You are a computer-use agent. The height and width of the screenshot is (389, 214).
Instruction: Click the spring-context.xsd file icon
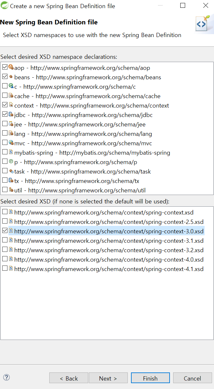[11, 212]
